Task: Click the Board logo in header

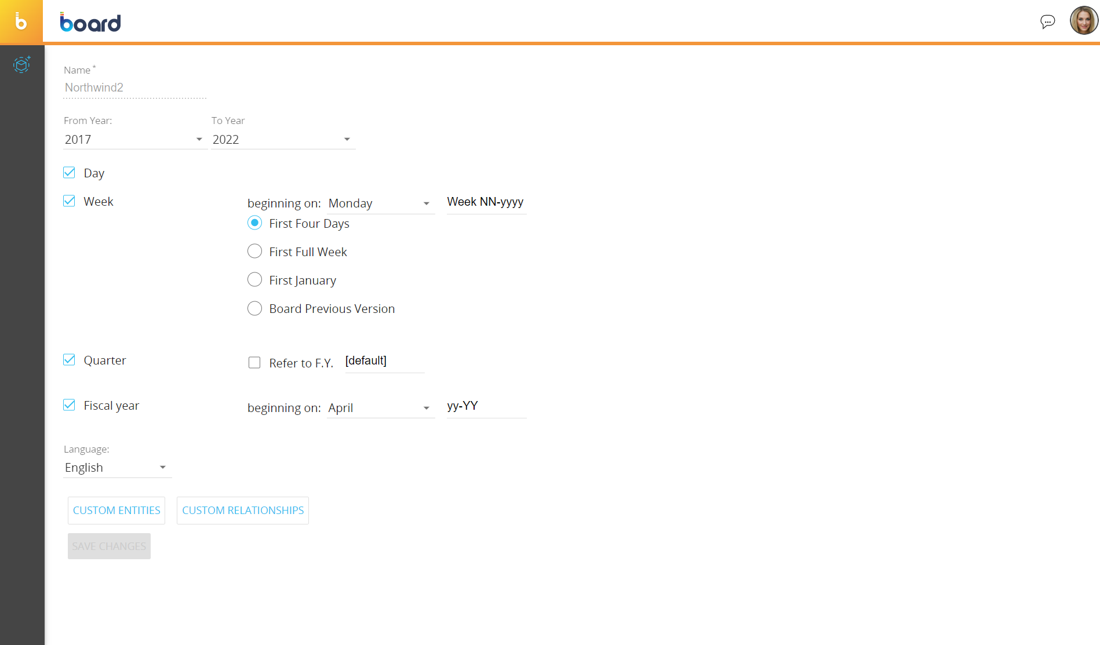Action: tap(90, 23)
